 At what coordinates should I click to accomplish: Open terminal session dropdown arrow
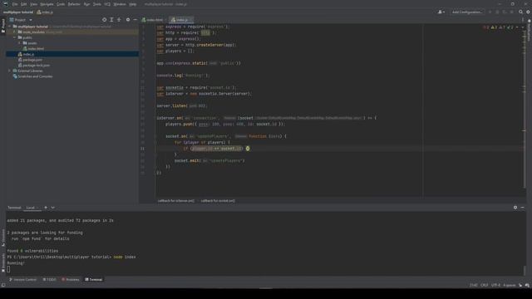[52, 208]
